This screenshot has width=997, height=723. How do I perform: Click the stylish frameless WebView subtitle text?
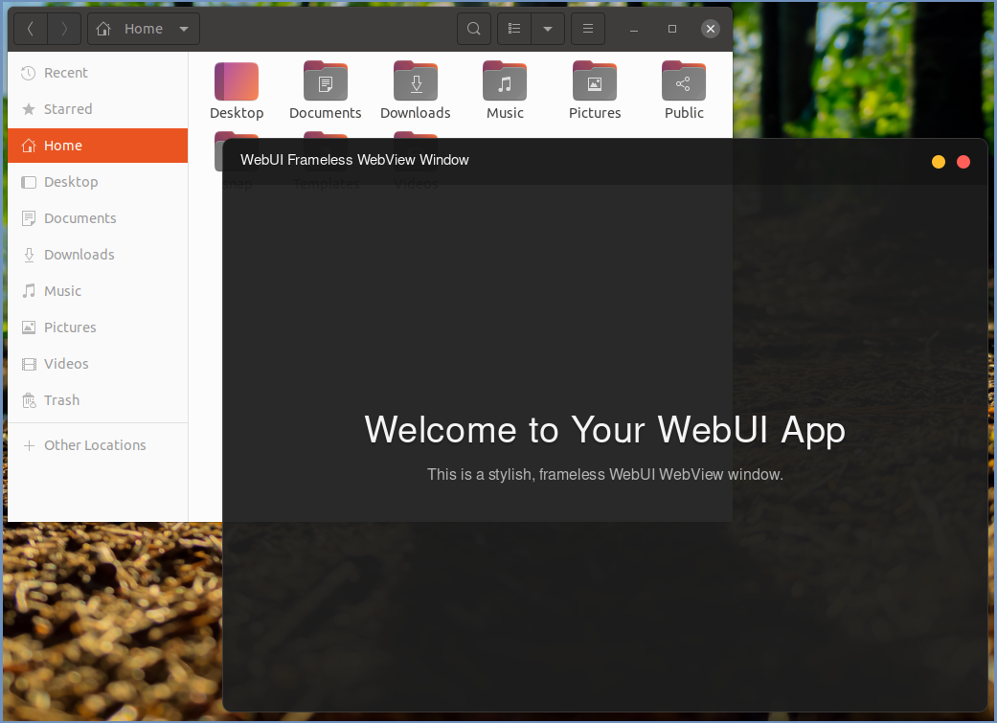[604, 474]
